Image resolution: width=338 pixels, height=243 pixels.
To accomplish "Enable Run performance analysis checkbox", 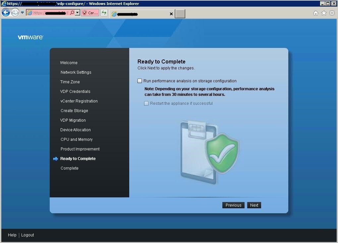I will tap(140, 81).
